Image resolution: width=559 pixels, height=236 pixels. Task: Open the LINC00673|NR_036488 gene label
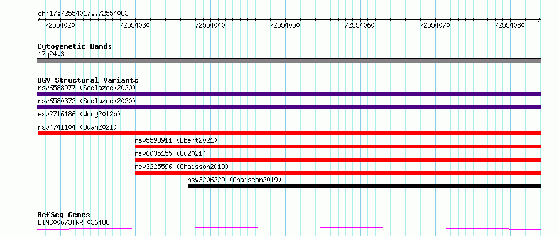pyautogui.click(x=73, y=223)
